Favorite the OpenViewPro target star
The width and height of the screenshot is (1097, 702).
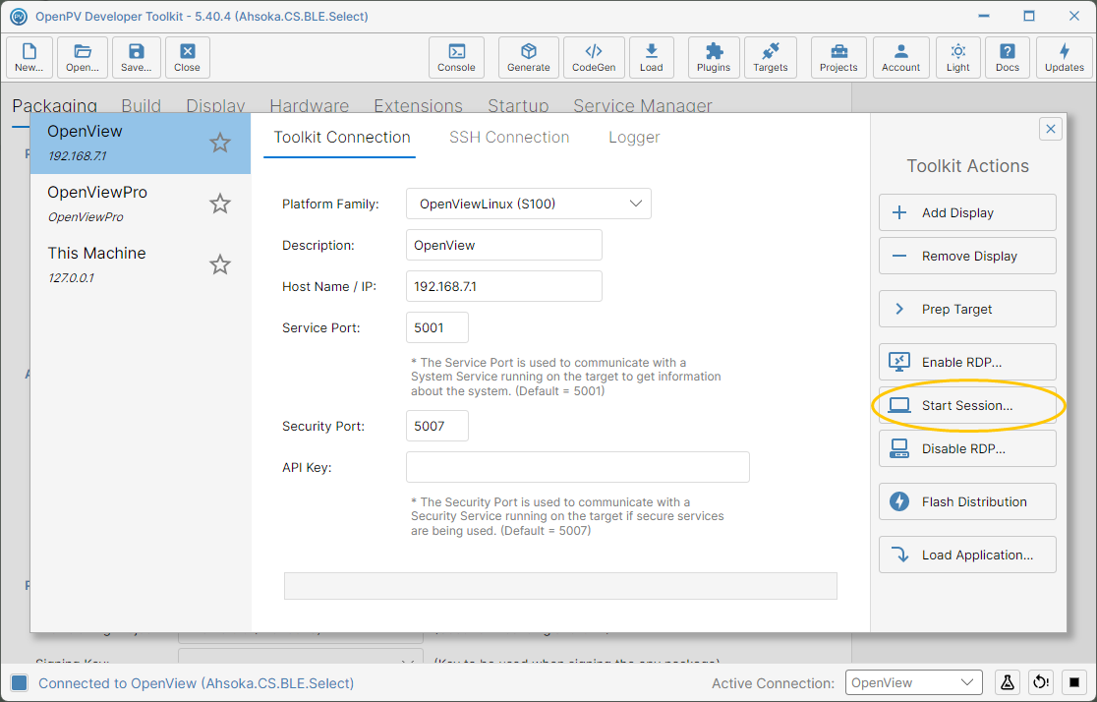(x=220, y=204)
